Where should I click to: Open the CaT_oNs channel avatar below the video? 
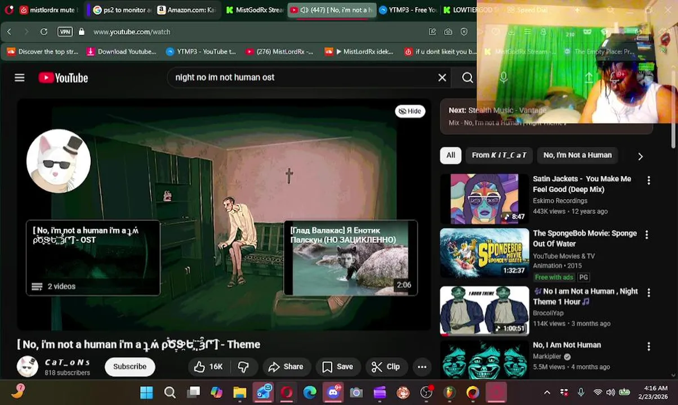click(x=28, y=367)
